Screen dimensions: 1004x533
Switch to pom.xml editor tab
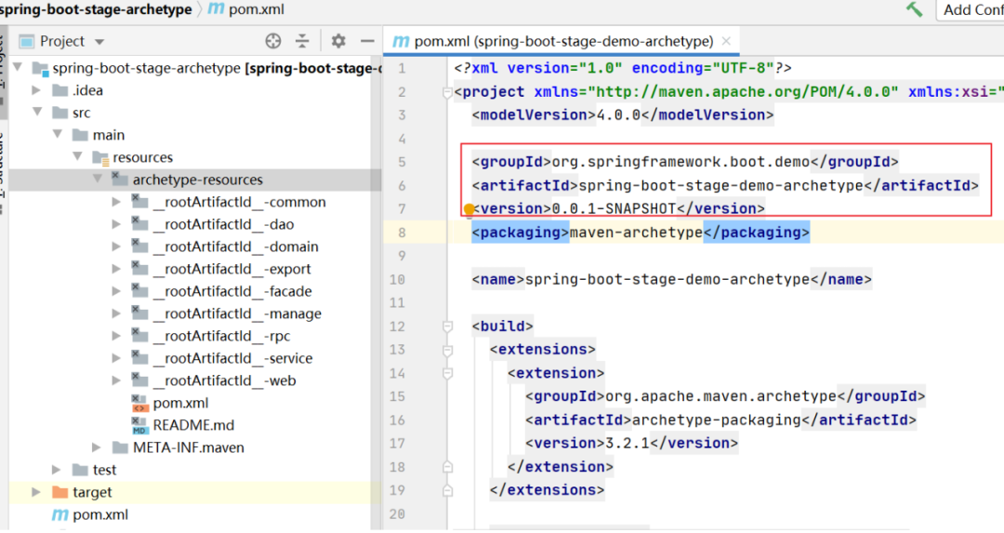[554, 41]
